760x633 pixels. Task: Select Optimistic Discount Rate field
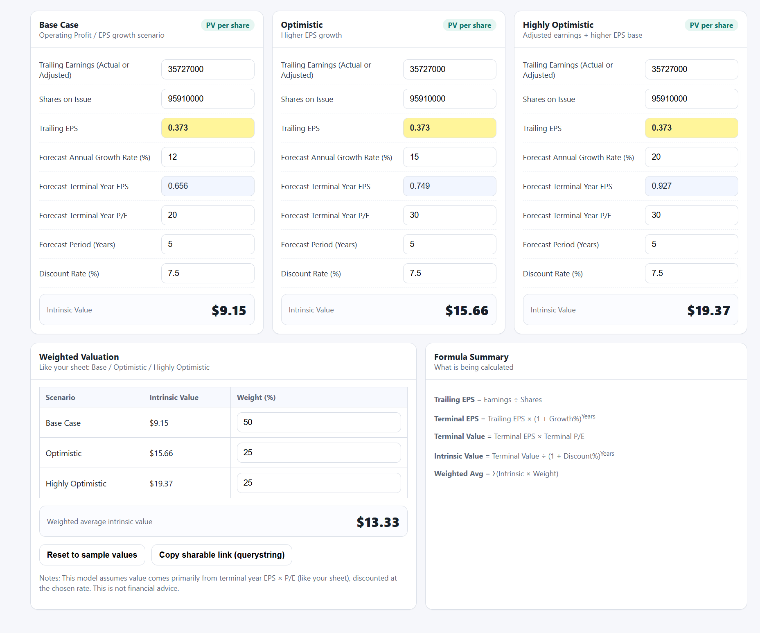tap(449, 274)
